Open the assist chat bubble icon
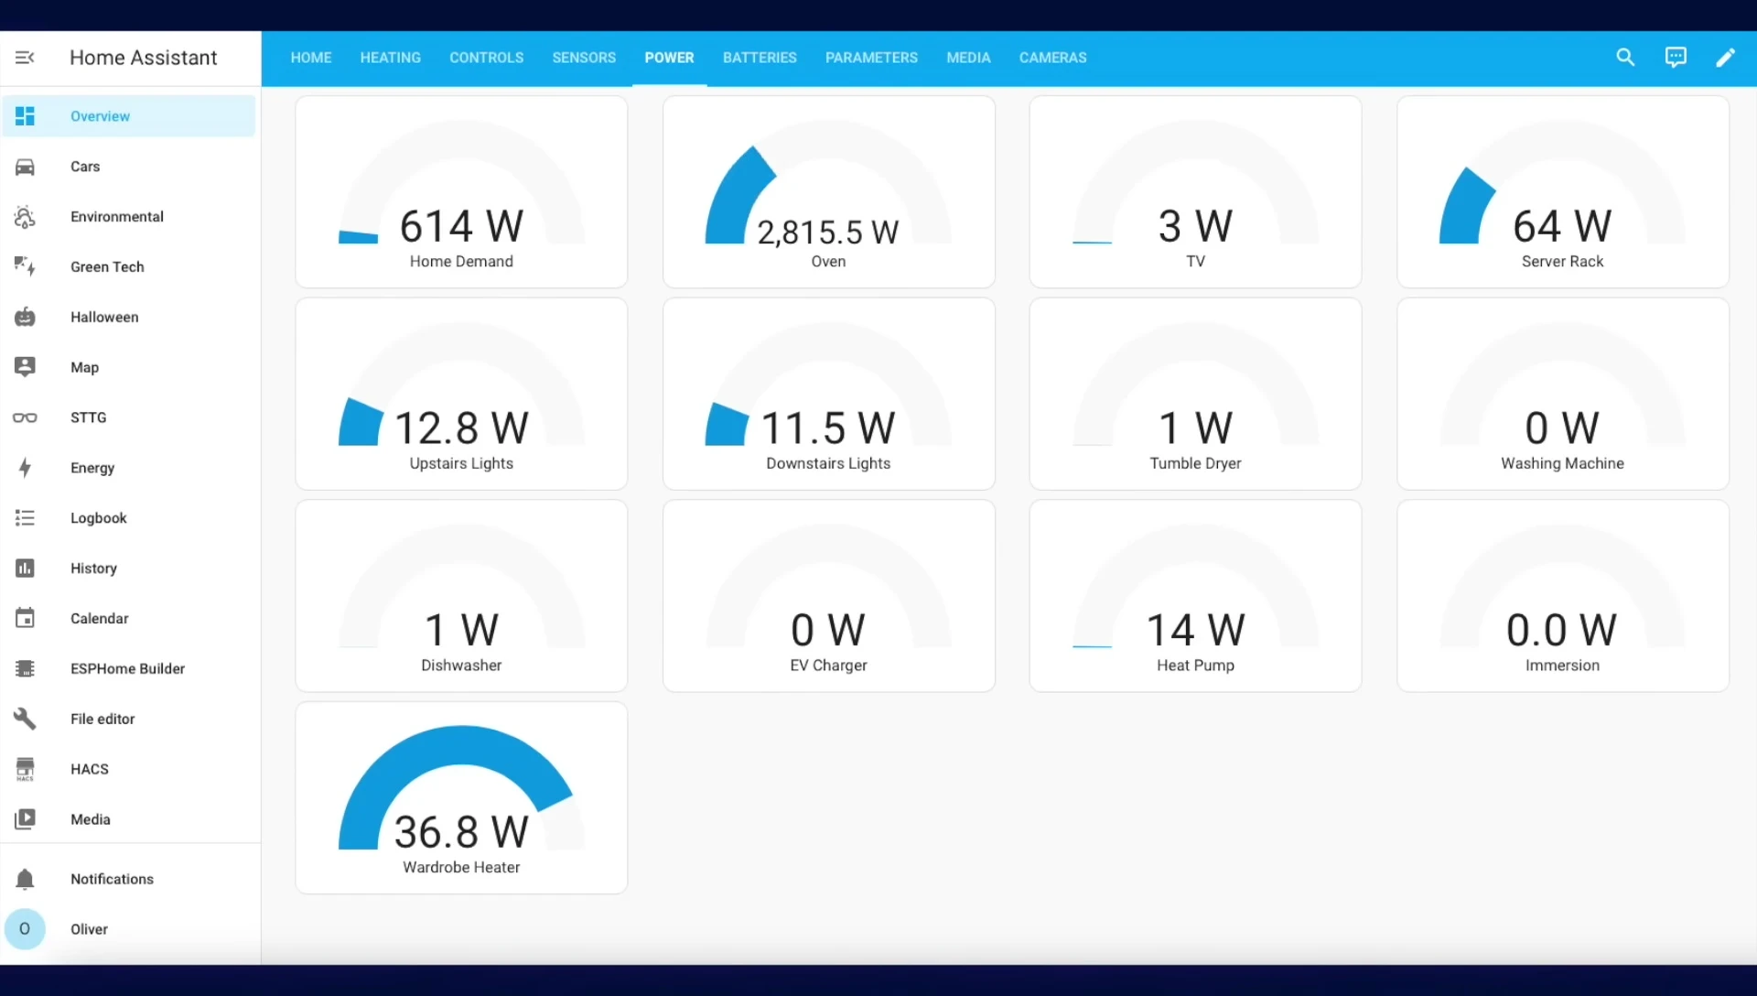1757x996 pixels. click(1676, 58)
